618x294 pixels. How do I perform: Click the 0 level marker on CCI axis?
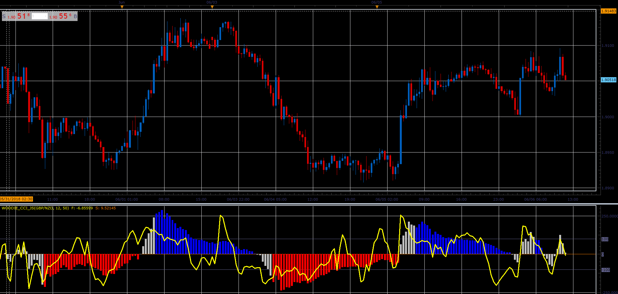[x=602, y=255]
